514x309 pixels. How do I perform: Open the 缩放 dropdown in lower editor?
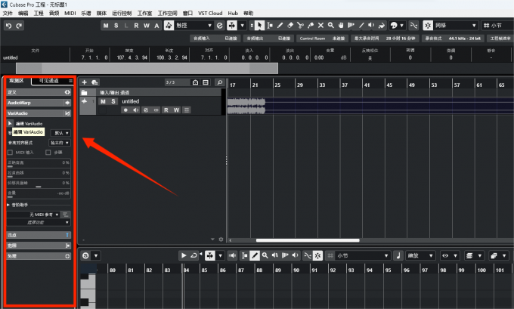[x=420, y=255]
